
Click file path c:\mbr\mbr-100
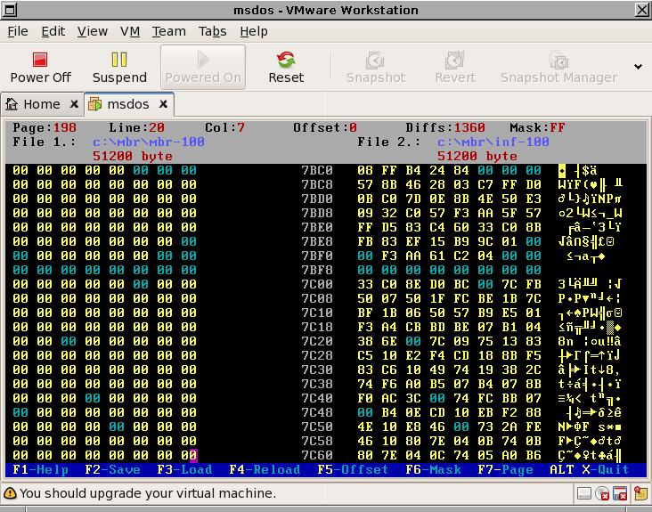click(149, 142)
